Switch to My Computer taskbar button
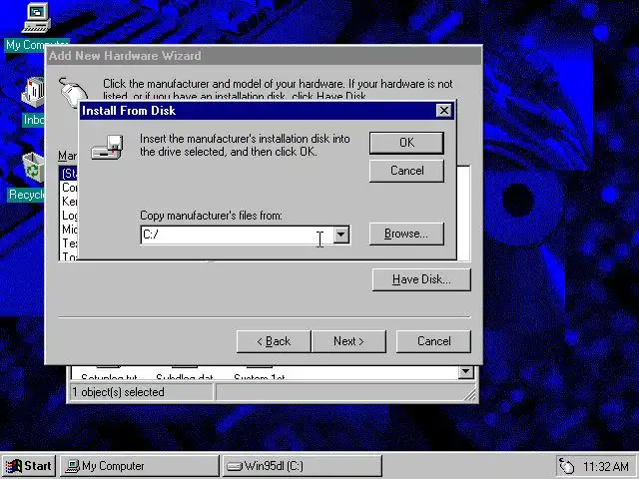The width and height of the screenshot is (639, 479). coord(140,466)
